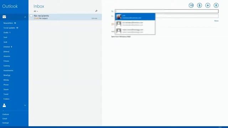
Task: Click the trash Delete draft icon
Action: coord(216,5)
